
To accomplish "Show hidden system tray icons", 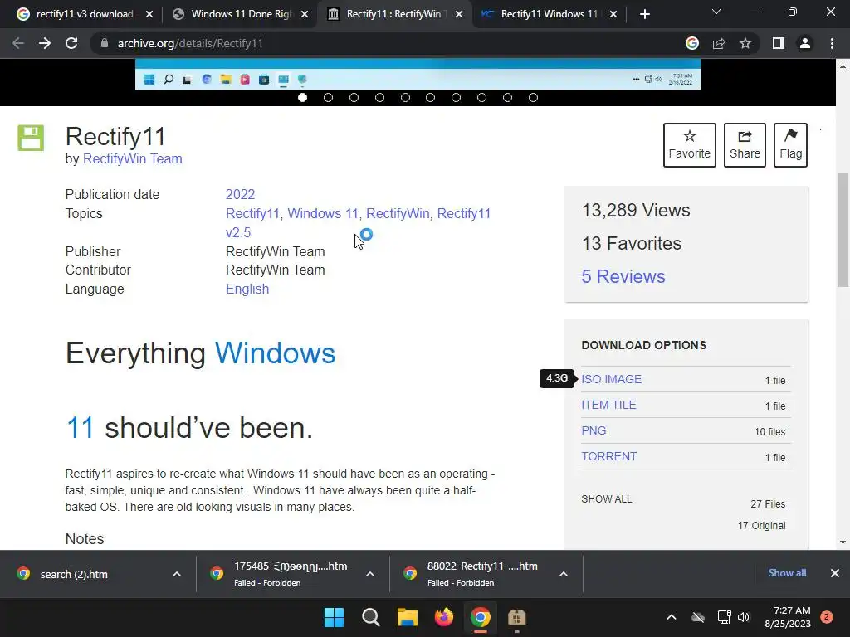I will (671, 617).
